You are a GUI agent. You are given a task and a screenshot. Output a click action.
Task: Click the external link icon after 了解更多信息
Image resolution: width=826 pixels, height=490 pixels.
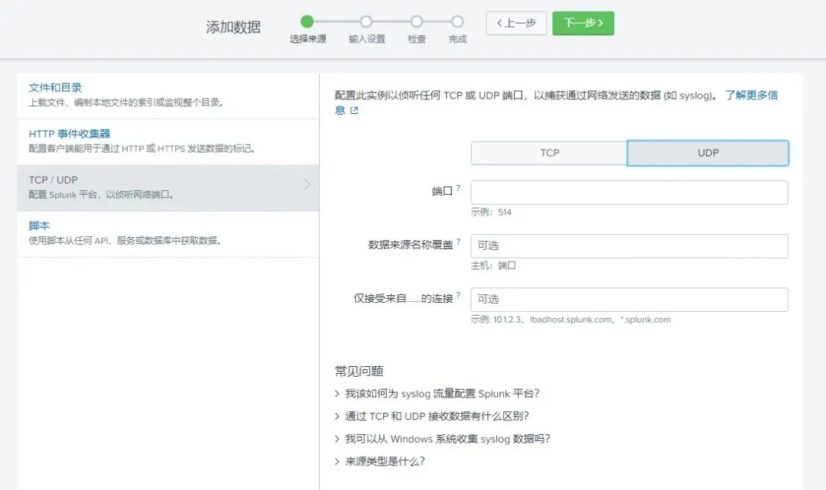click(354, 111)
